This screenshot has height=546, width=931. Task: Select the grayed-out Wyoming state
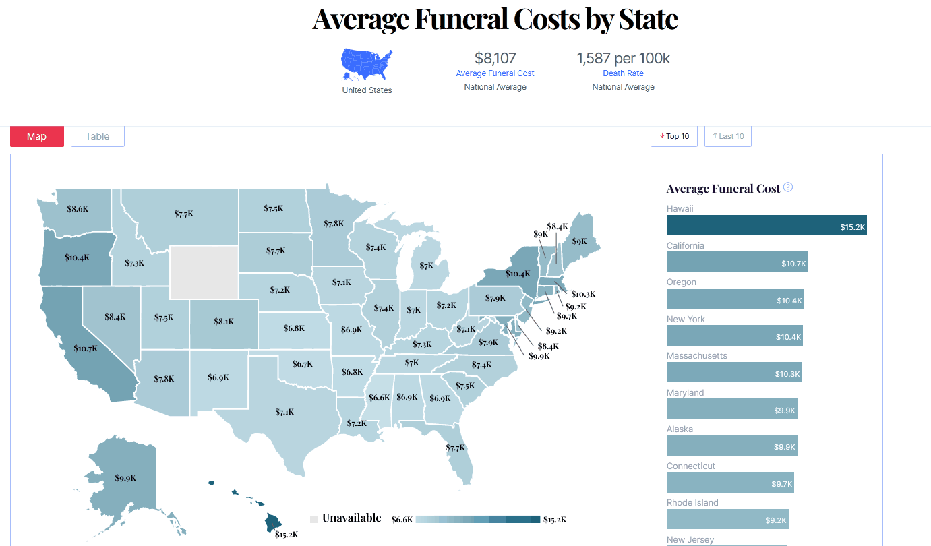pyautogui.click(x=204, y=272)
